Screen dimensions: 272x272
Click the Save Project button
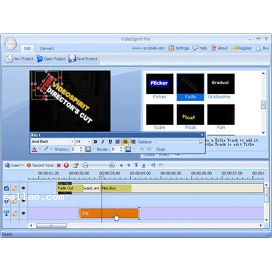click(83, 59)
